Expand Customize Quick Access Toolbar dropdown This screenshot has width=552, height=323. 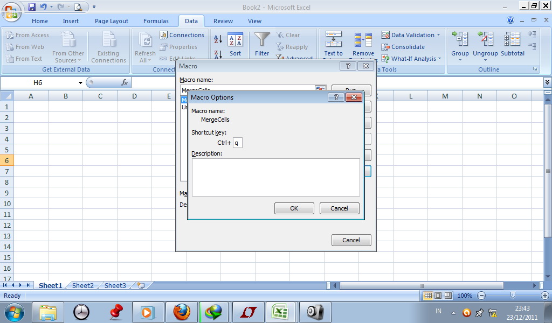[94, 6]
